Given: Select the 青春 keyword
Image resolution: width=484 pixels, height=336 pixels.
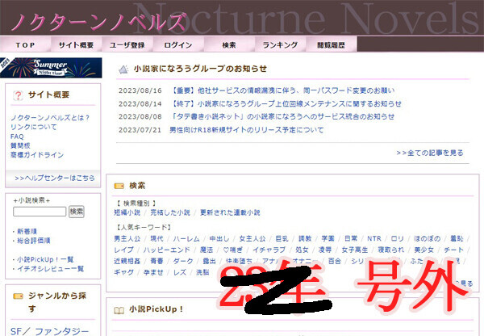Looking at the screenshot, I should click(156, 261).
